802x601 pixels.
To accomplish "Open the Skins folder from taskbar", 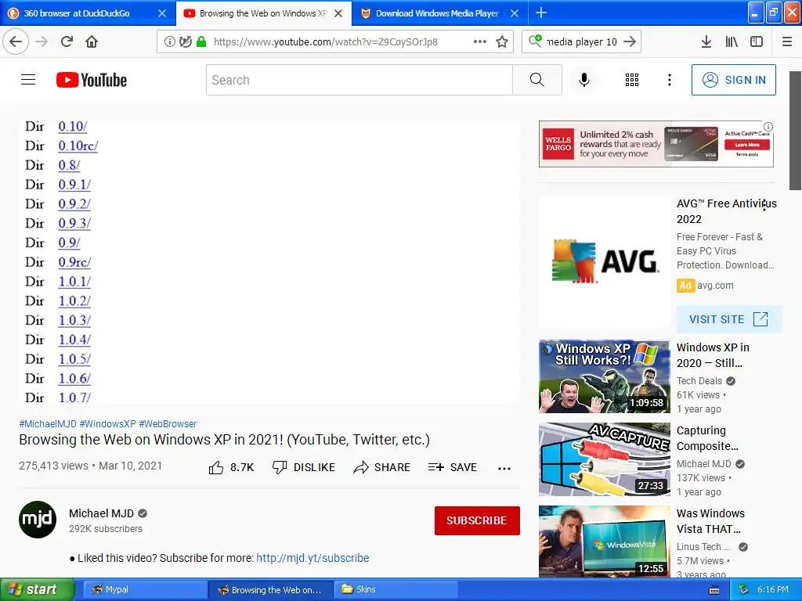I will pyautogui.click(x=396, y=590).
